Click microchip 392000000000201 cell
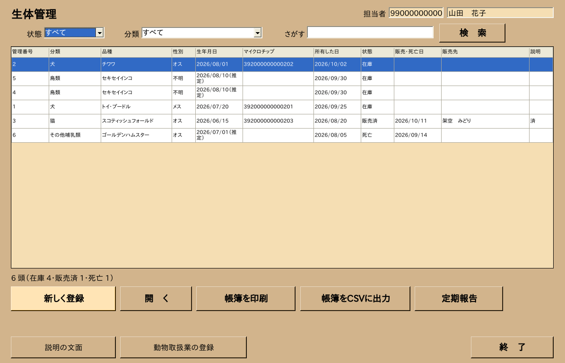Viewport: 565px width, 363px height. [278, 107]
